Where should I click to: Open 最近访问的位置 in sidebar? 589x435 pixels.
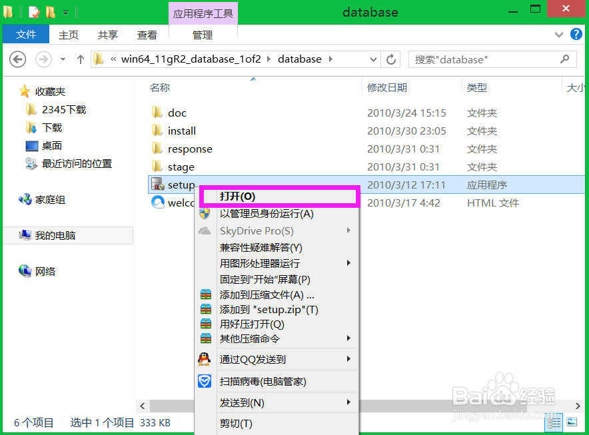click(77, 163)
